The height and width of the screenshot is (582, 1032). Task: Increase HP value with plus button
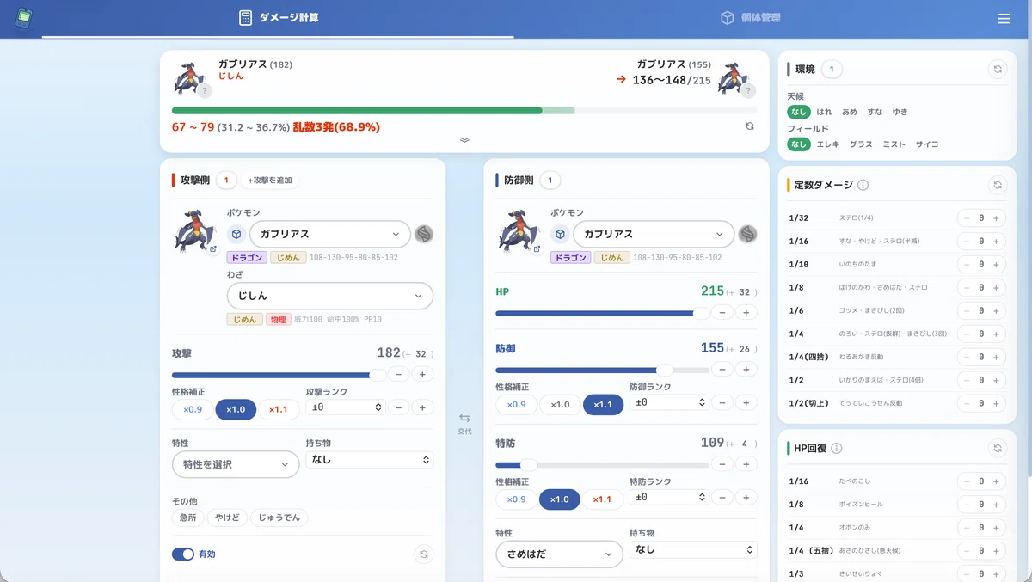click(746, 313)
